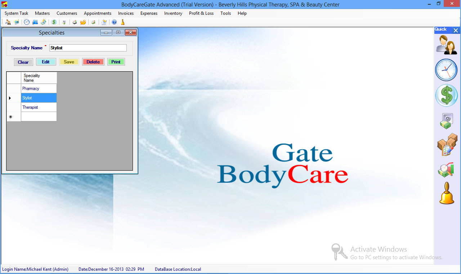Screen dimensions: 461x274
Task: Click the large green dollar icon
Action: [x=446, y=95]
